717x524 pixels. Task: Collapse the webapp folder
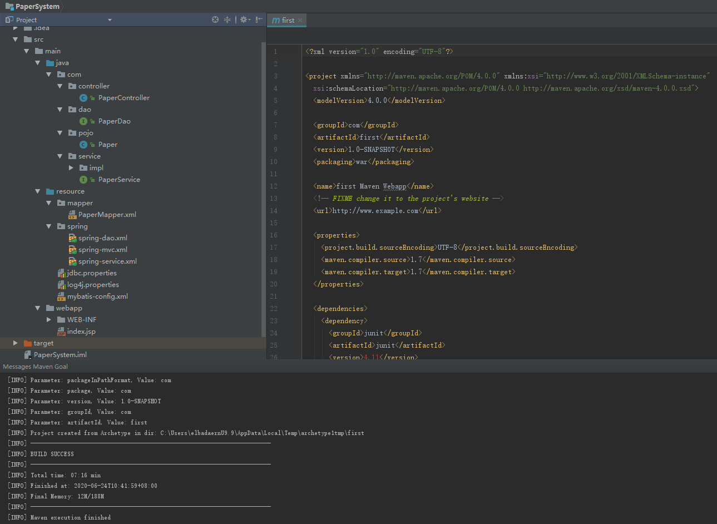click(x=37, y=308)
